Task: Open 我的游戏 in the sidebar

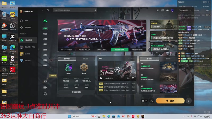Action: (28, 28)
